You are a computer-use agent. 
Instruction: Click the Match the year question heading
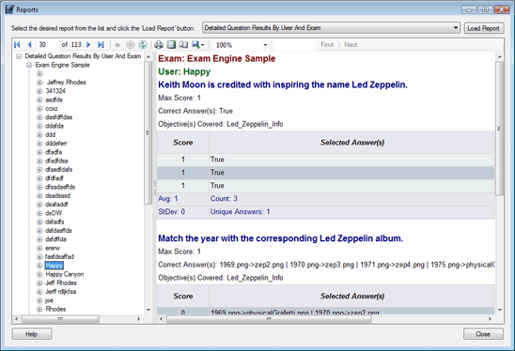(x=280, y=238)
